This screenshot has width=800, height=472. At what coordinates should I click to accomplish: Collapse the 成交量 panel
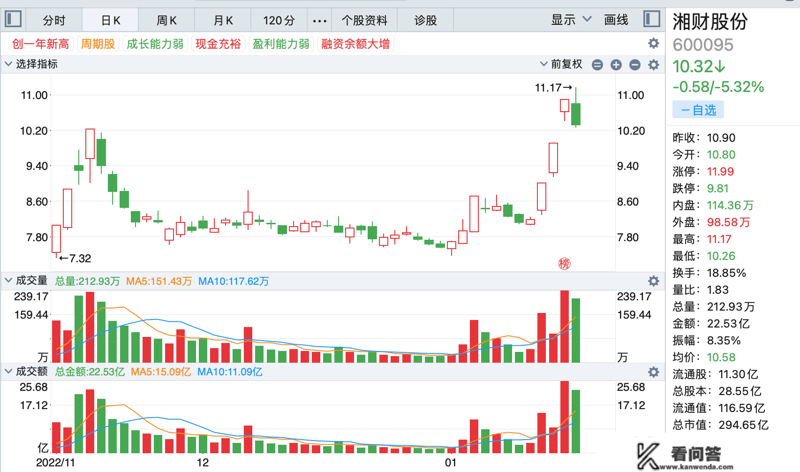(x=8, y=281)
